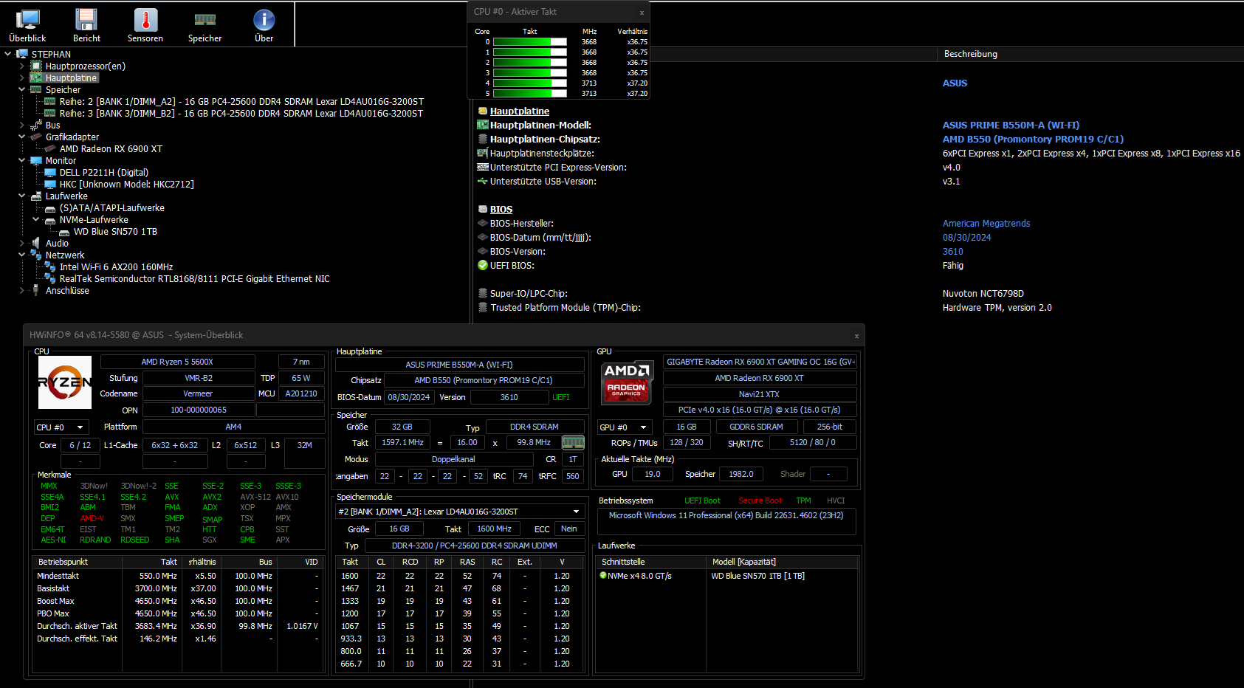
Task: Collapse the Speicher tree node
Action: click(21, 89)
